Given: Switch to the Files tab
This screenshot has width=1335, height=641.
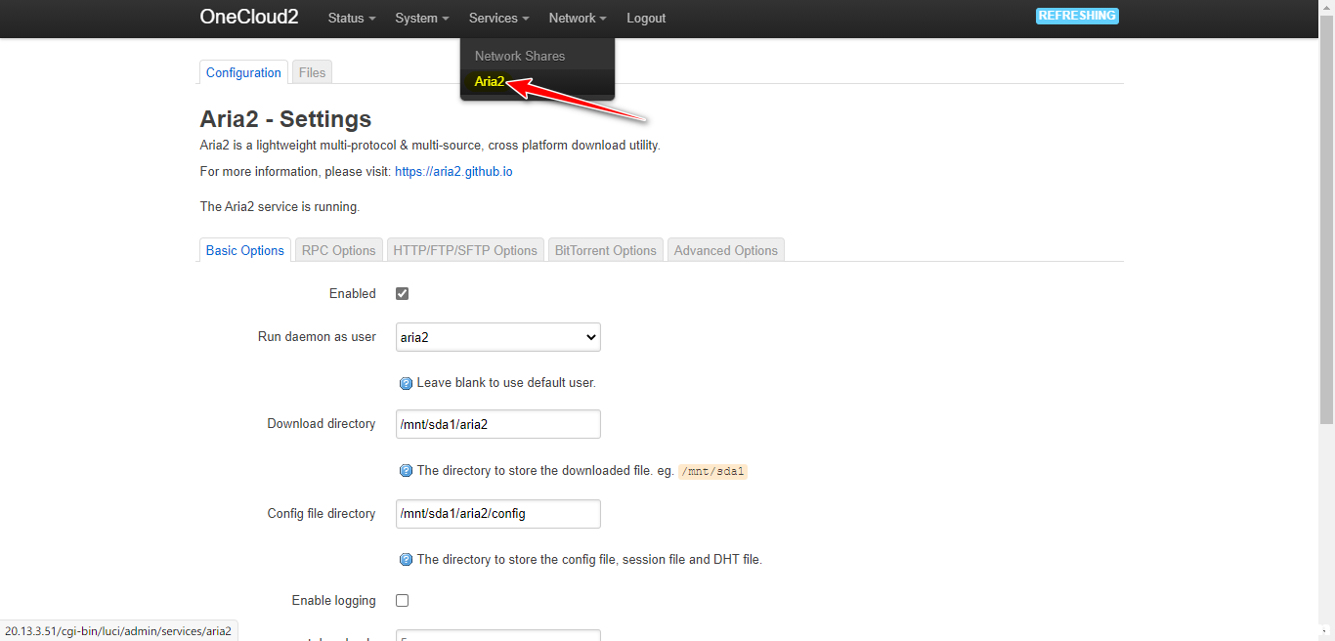Looking at the screenshot, I should (x=312, y=72).
